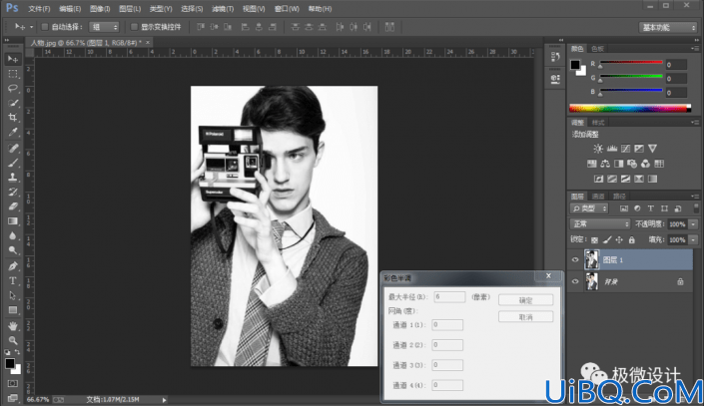This screenshot has width=704, height=406.
Task: Enable Show Transform Controls checkbox
Action: point(134,27)
